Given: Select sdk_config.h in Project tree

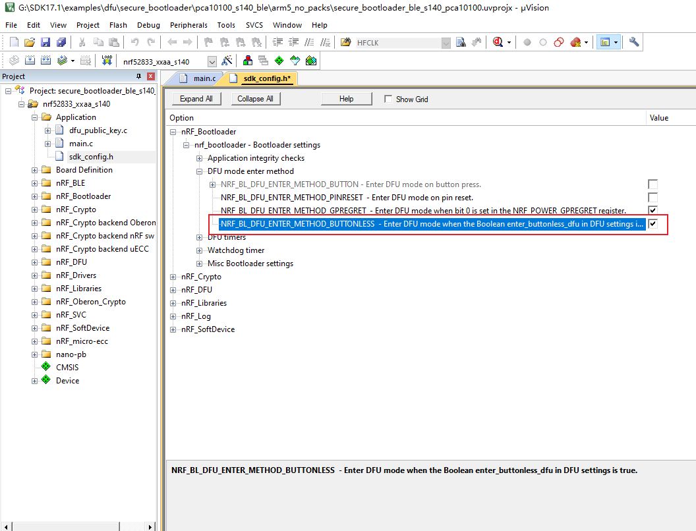Looking at the screenshot, I should (91, 157).
